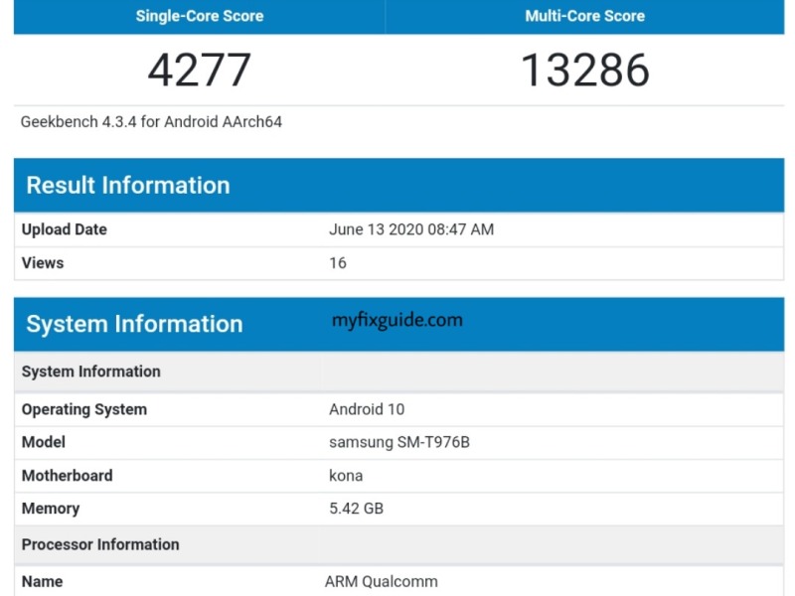Click the Single-Core Score header
795x596 pixels.
(x=200, y=16)
